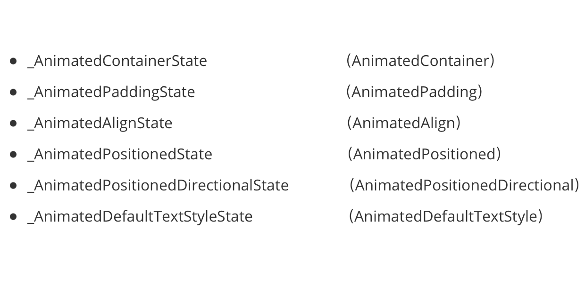Click the bullet before _AnimatedPositionedState
The image size is (585, 297).
[13, 154]
